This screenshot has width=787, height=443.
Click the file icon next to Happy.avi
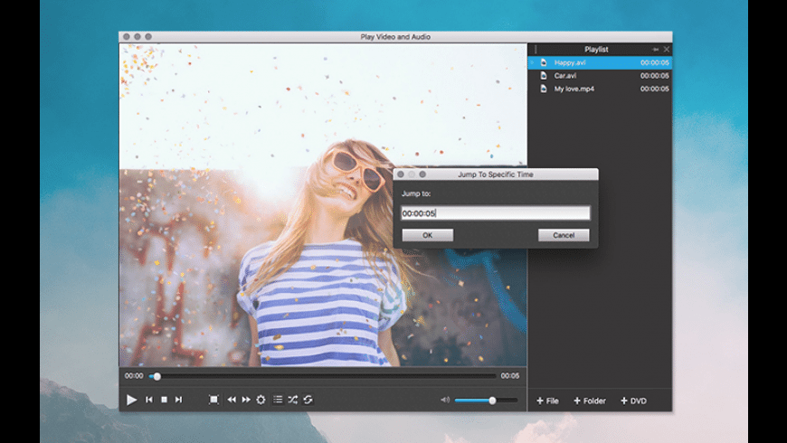544,62
